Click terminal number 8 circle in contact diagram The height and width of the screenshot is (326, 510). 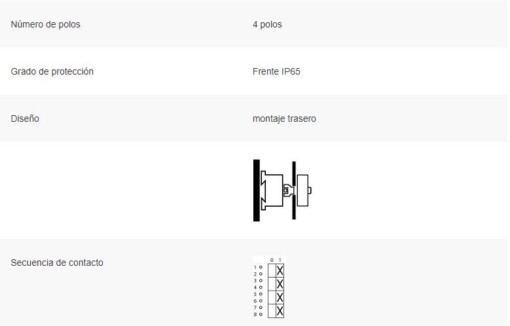pos(261,314)
